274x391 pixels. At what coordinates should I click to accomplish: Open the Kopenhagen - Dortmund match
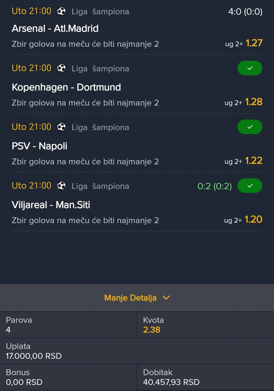66,87
